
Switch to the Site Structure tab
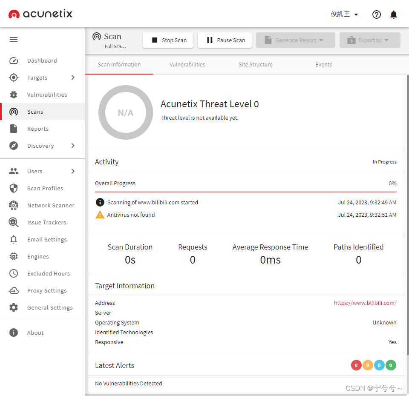[256, 64]
